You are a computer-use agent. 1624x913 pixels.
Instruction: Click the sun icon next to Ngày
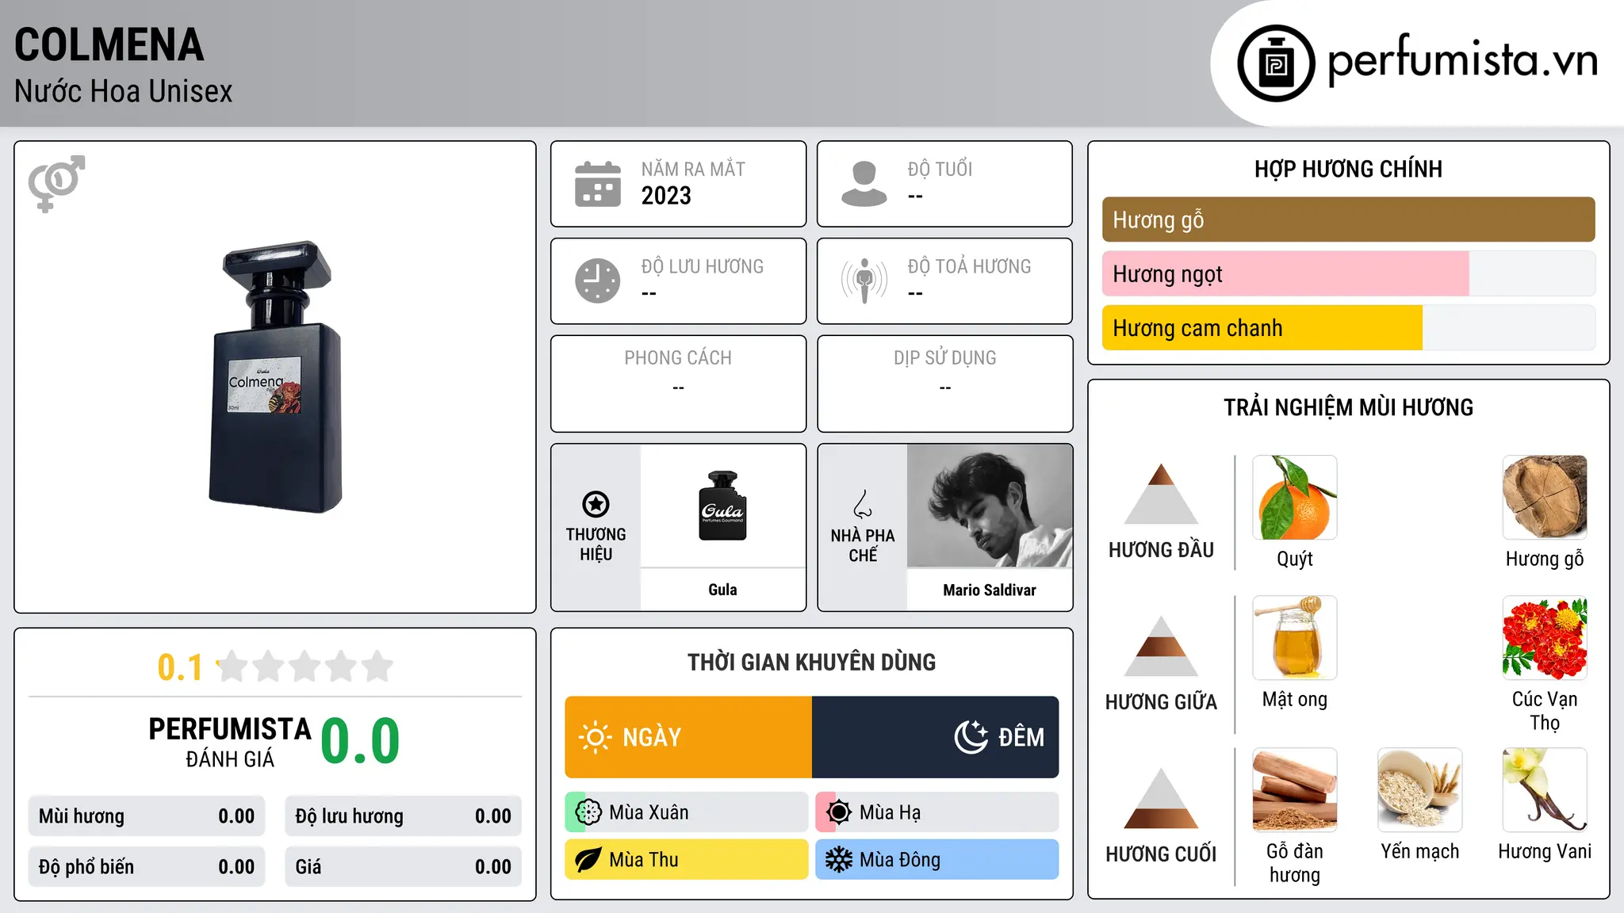[595, 737]
